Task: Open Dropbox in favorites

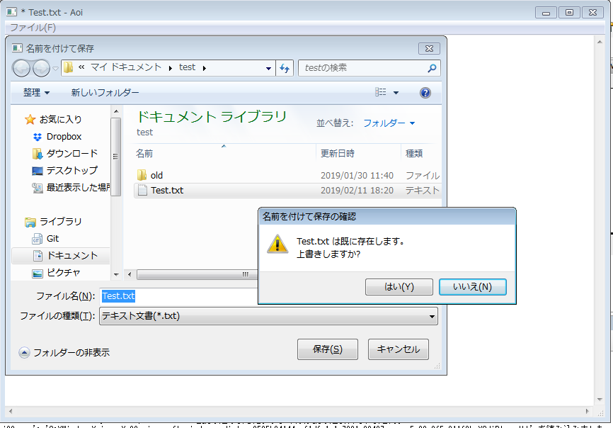Action: coord(57,137)
